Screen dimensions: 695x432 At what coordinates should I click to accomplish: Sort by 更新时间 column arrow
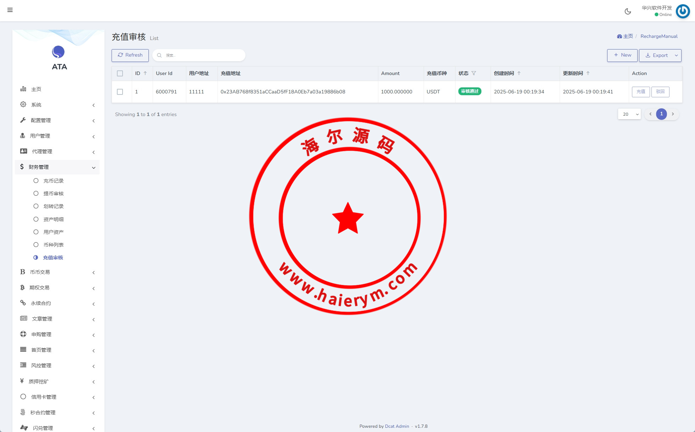click(x=588, y=73)
